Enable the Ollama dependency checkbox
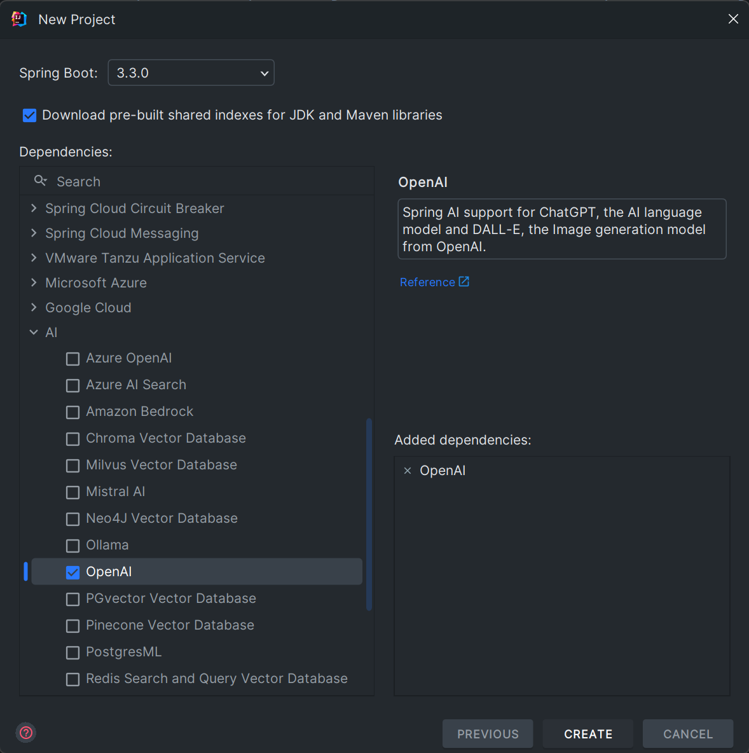 point(73,546)
